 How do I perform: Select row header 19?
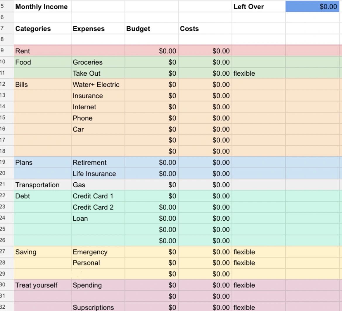(7, 162)
